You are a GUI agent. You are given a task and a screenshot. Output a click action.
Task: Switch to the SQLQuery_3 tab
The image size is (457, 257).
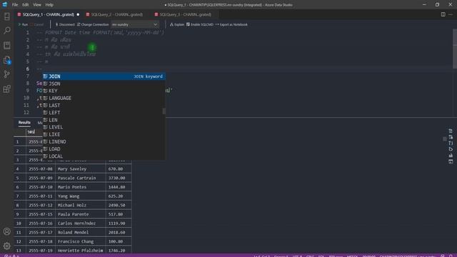(185, 14)
